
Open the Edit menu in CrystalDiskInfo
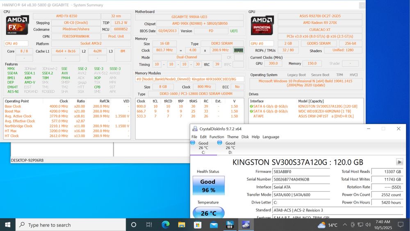[203, 137]
